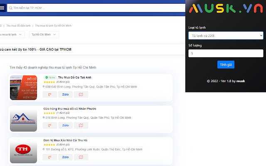Click the location pin icon beside '111 Đường số 5'
The height and width of the screenshot is (166, 266).
(x=44, y=149)
